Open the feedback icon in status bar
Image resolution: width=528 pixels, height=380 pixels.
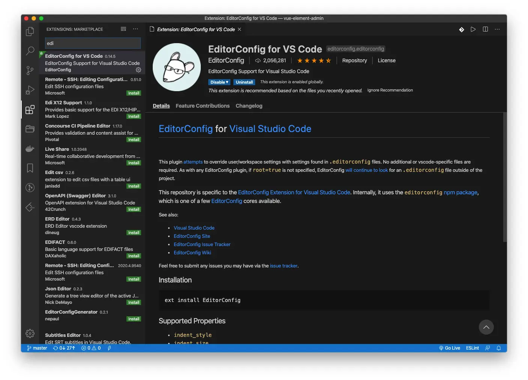coord(487,348)
